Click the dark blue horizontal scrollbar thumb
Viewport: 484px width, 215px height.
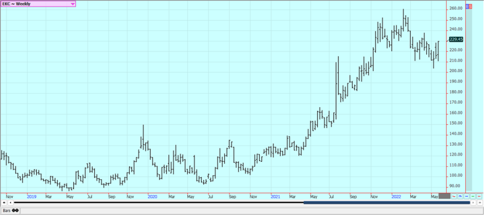[x=387, y=203]
